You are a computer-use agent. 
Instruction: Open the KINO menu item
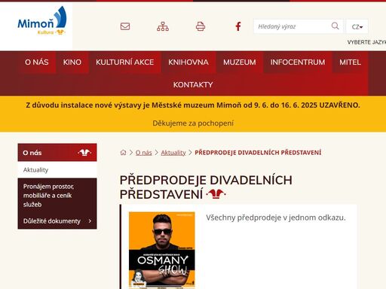[72, 62]
